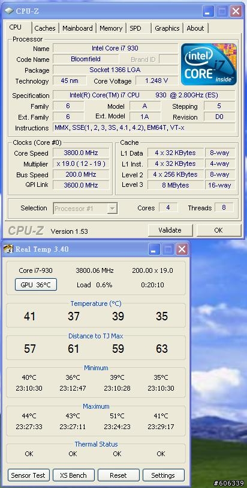The height and width of the screenshot is (488, 247).
Task: Click the Validate button
Action: (x=170, y=230)
